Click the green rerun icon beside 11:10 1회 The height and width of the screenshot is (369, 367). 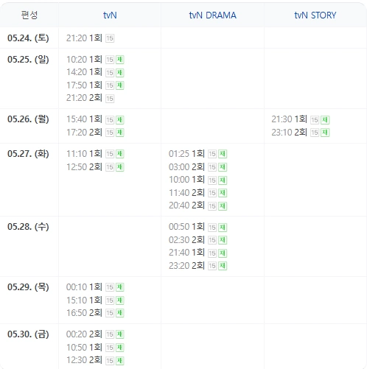pos(120,154)
